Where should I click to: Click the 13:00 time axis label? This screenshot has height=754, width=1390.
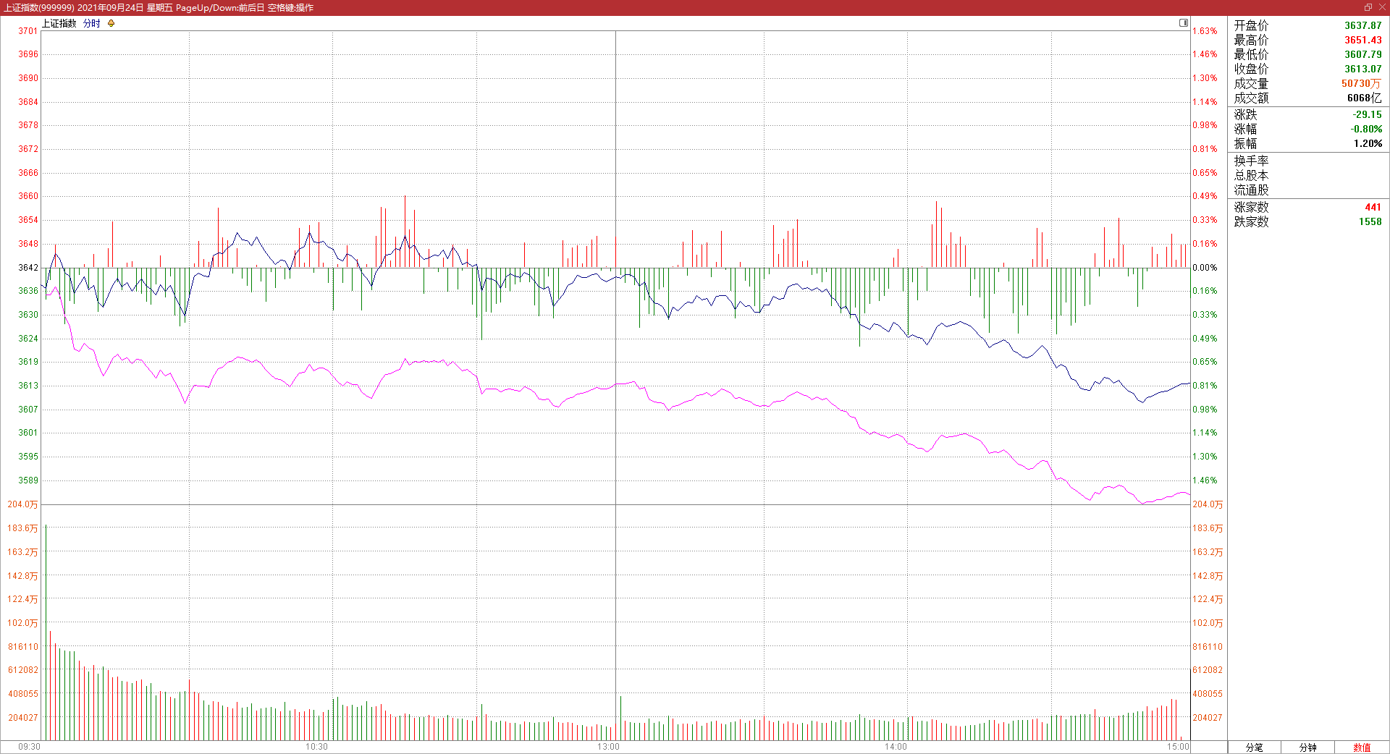point(608,747)
